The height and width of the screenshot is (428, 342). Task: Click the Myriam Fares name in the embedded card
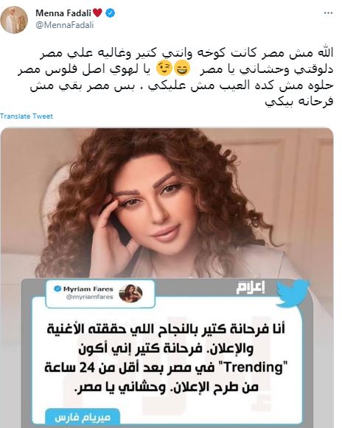tap(88, 289)
